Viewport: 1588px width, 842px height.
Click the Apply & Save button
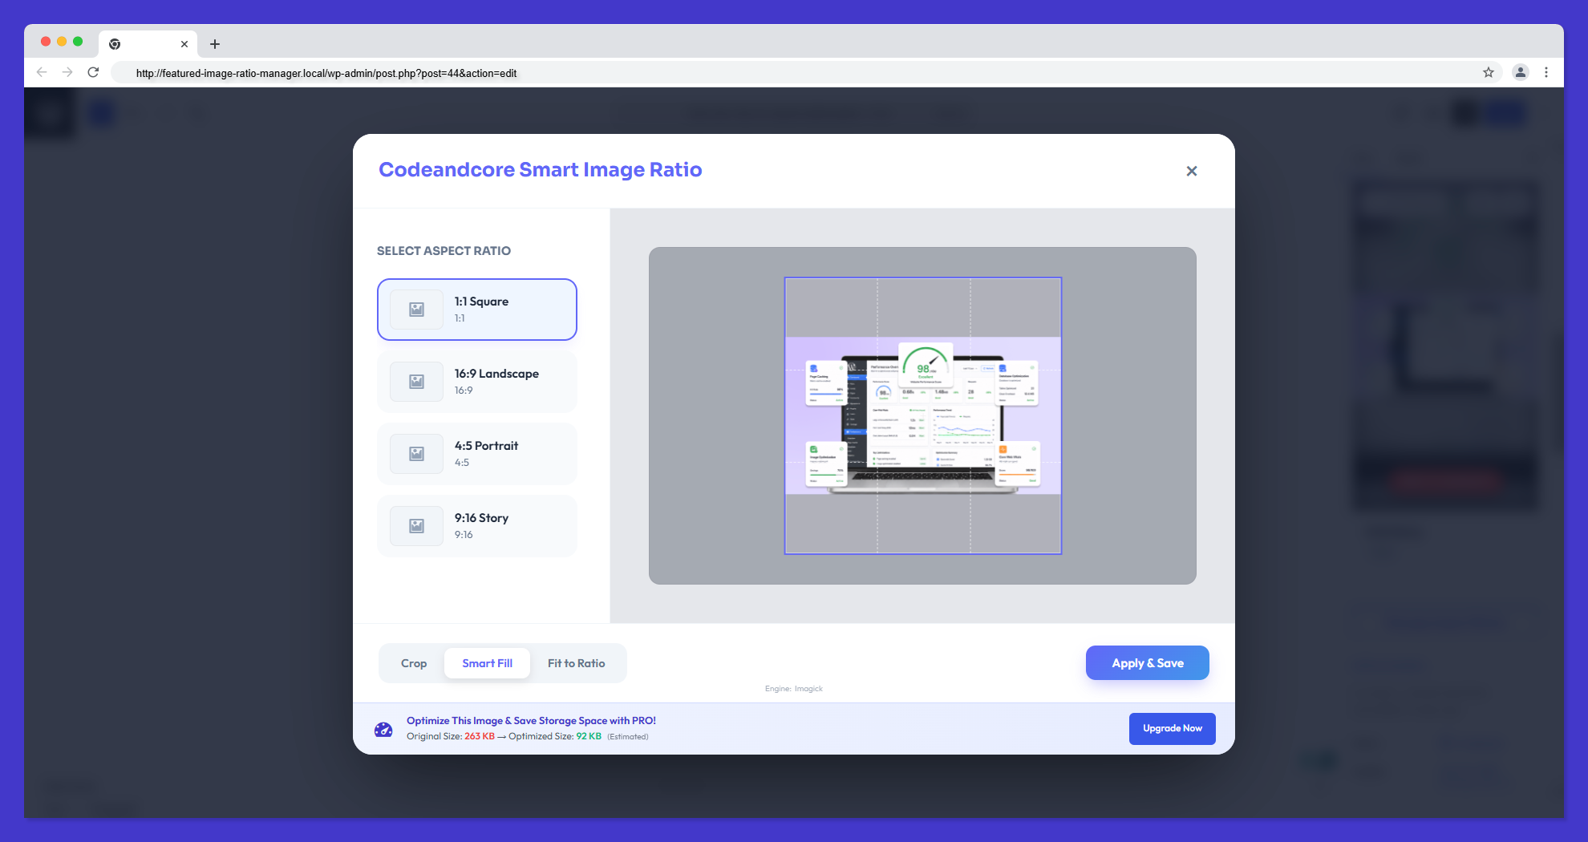coord(1148,663)
